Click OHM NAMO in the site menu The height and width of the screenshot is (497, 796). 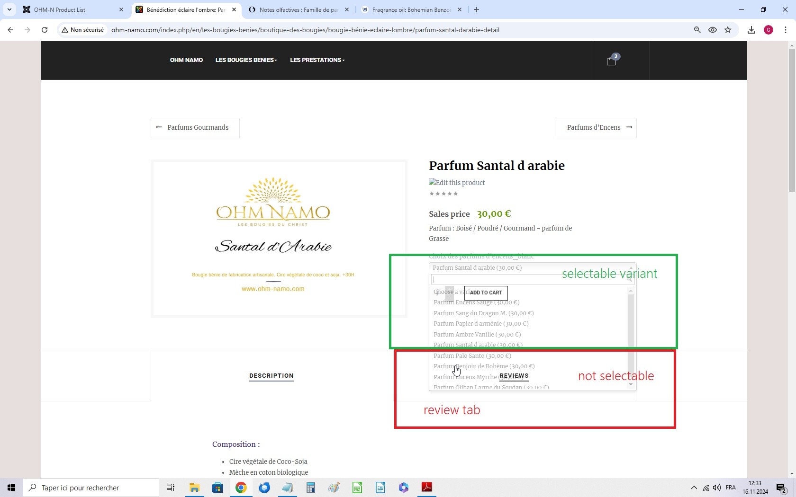(x=186, y=60)
